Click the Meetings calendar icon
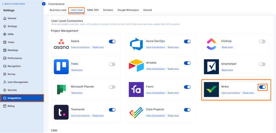Screen dimensions: 276x133 (5, 50)
